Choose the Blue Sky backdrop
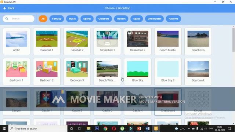 [x=138, y=72]
